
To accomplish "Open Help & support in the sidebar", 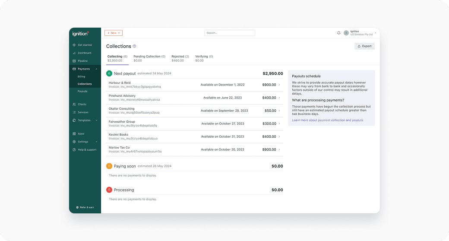I will [x=87, y=150].
